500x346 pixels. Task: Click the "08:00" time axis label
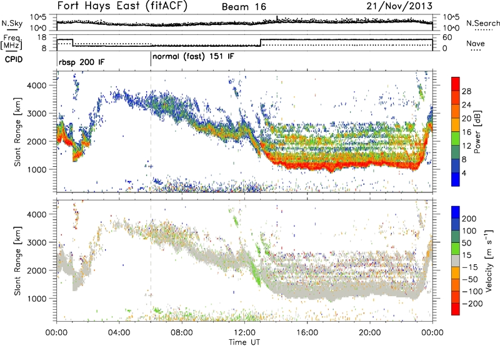click(x=182, y=333)
